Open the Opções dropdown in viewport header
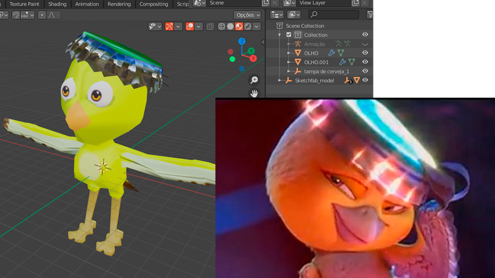The width and height of the screenshot is (495, 278). pyautogui.click(x=248, y=15)
